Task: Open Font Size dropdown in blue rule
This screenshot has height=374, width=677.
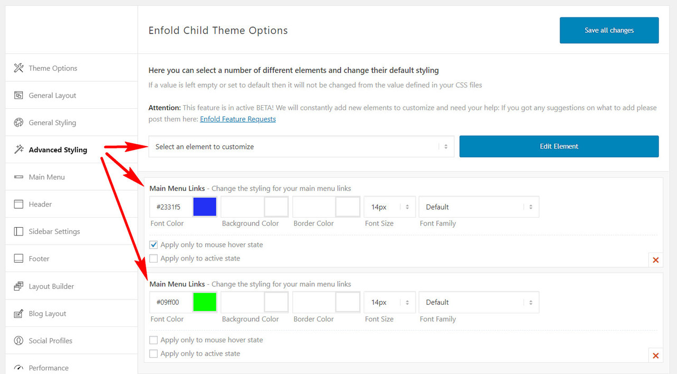Action: (389, 207)
